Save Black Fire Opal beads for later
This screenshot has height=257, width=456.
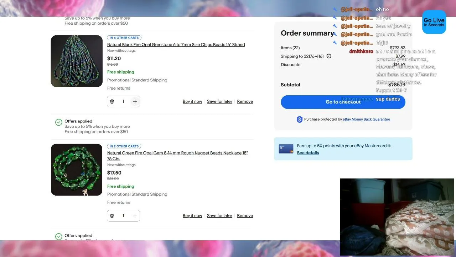[219, 101]
